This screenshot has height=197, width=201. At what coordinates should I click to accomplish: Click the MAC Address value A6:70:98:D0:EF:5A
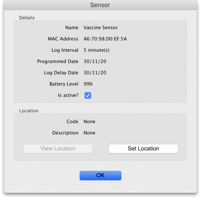(105, 39)
